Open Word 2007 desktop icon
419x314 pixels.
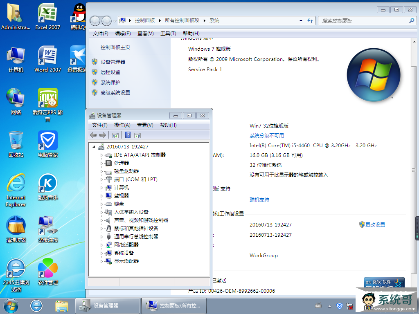(x=47, y=59)
